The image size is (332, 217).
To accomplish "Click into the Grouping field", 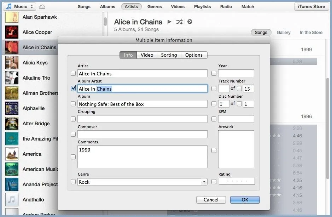I will pos(142,119).
